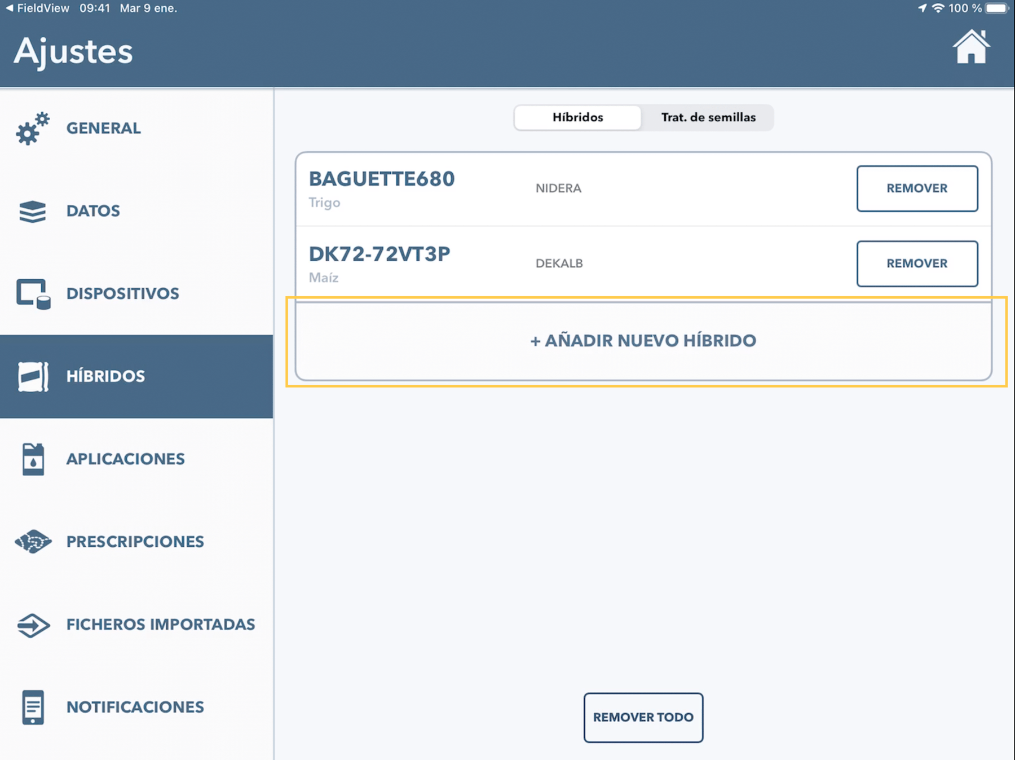
Task: Click the seed bag icon for Híbridos
Action: point(32,376)
